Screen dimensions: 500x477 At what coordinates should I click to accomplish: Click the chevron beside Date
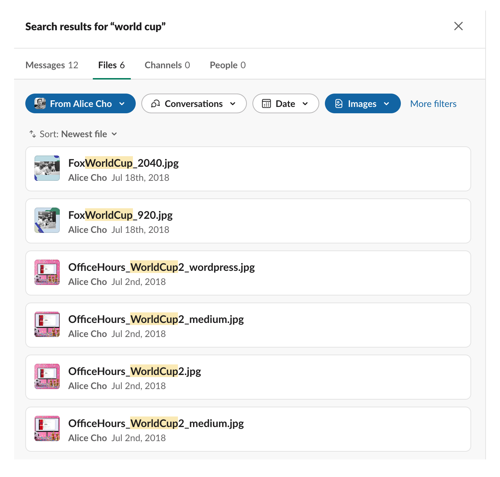[x=305, y=104]
